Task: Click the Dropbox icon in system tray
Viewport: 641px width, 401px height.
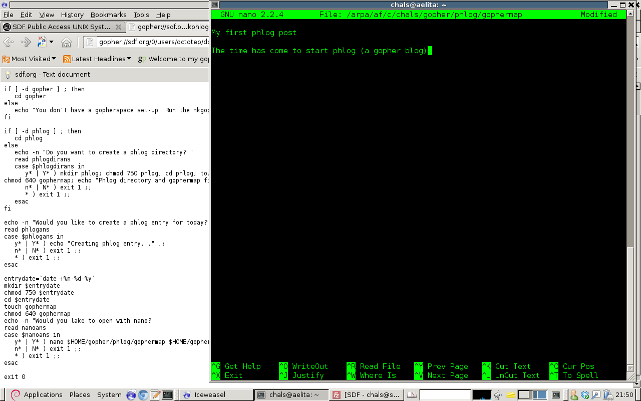Action: click(x=585, y=395)
